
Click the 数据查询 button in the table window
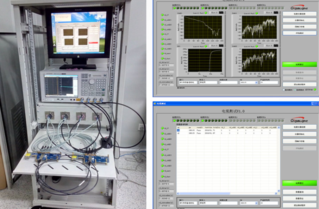coord(300,192)
